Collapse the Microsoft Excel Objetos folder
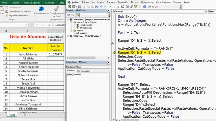This screenshot has width=216, height=121. pyautogui.click(x=71, y=22)
